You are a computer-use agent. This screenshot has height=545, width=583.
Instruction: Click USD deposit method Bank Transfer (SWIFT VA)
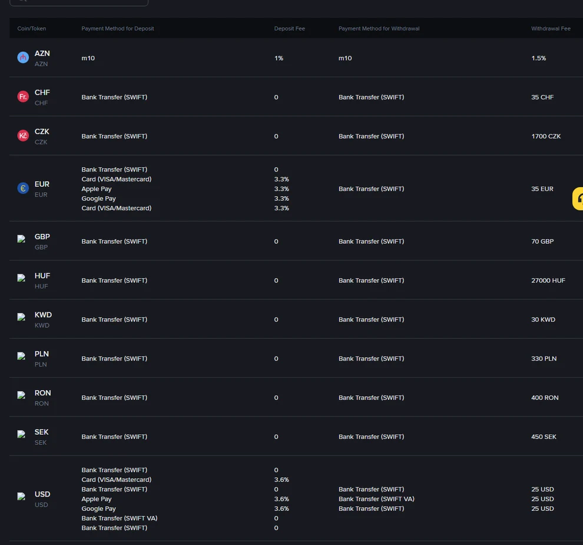coord(120,518)
